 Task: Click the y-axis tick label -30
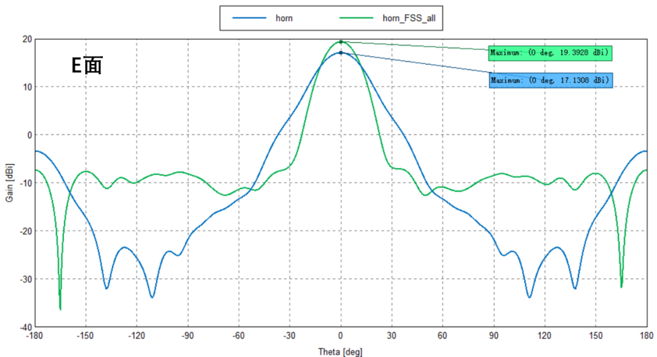26,279
